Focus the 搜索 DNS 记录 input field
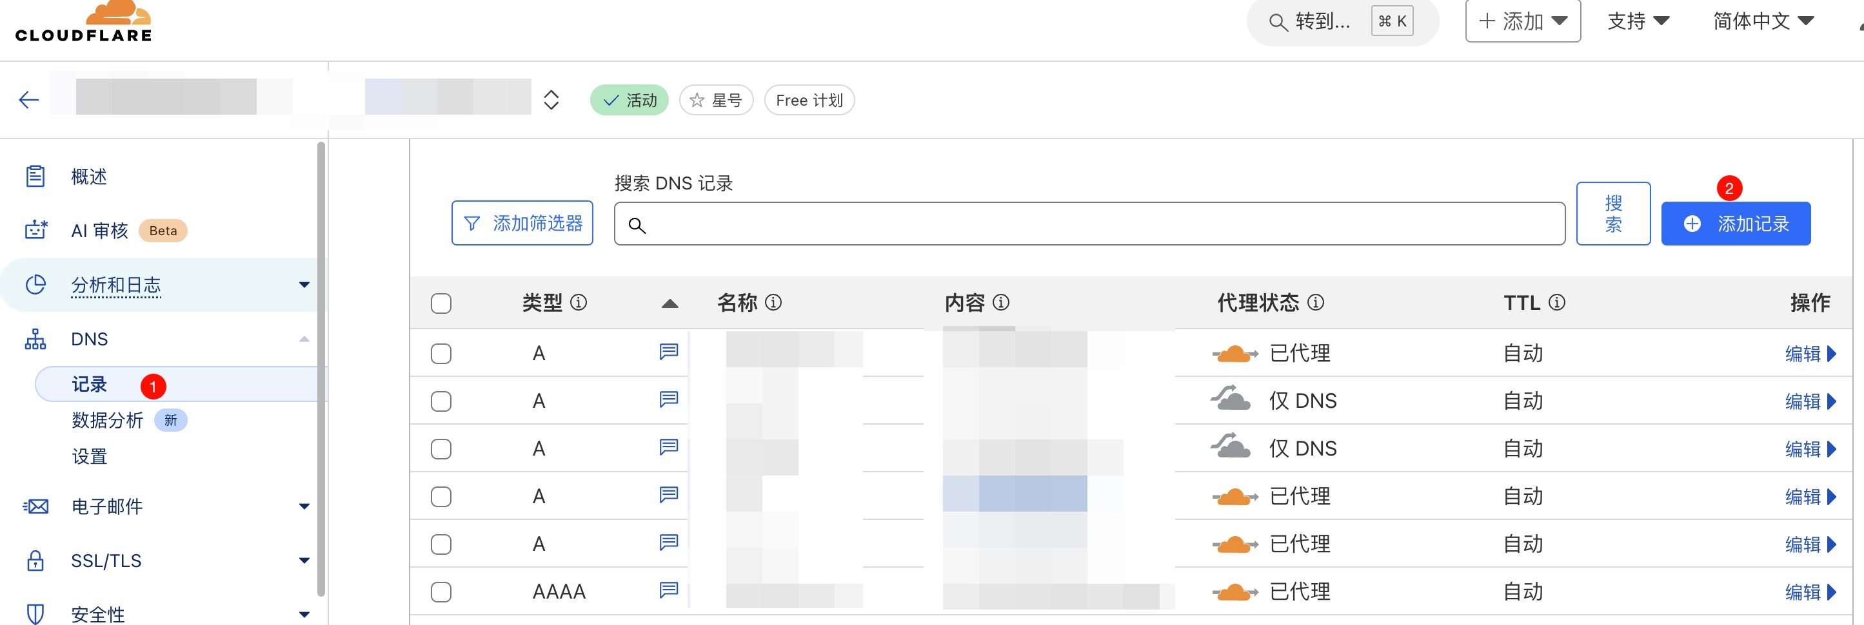The image size is (1864, 625). [1089, 224]
